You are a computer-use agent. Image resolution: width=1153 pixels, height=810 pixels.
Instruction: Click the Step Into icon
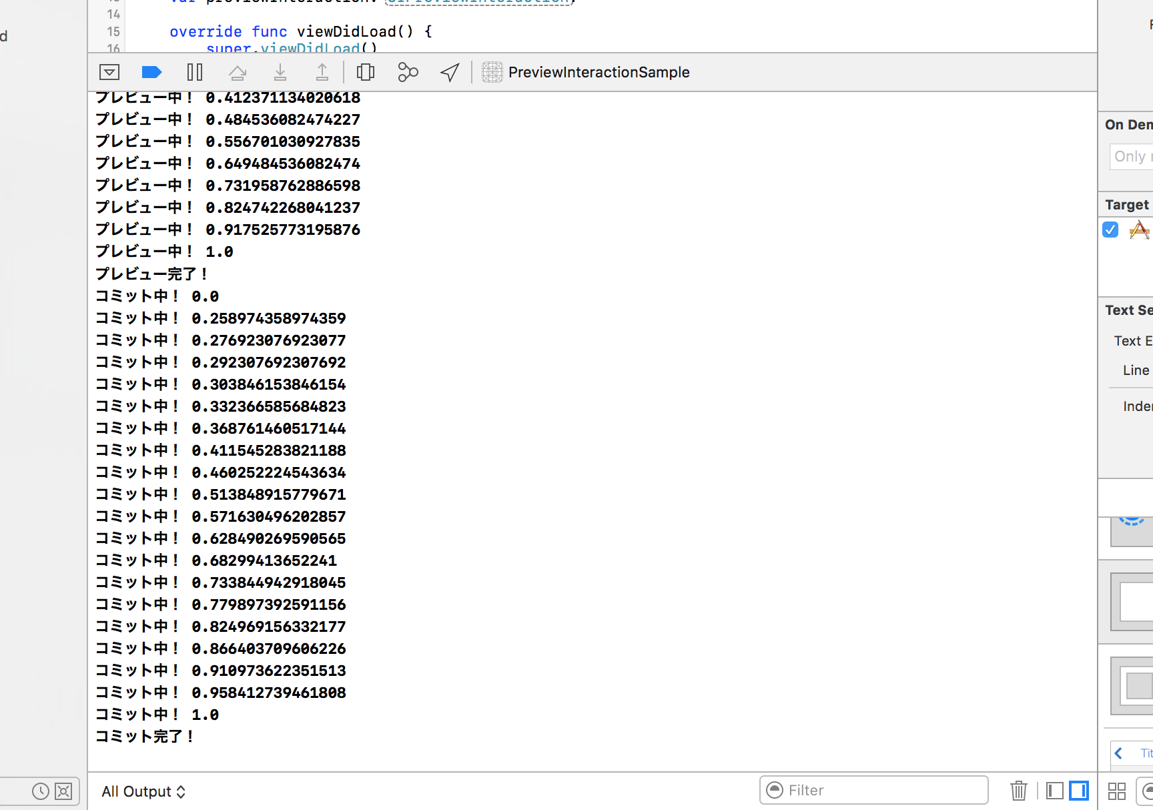point(280,72)
